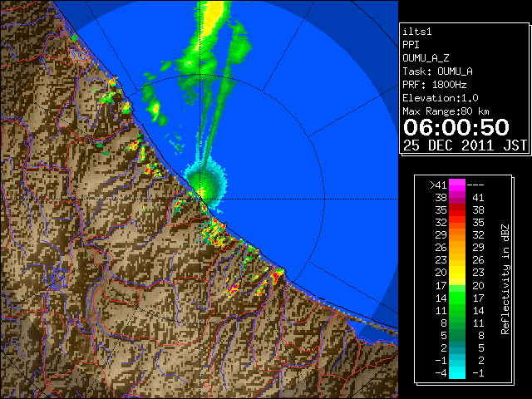Click the "OUMU_A_Z" product name
The image size is (532, 399).
coord(426,58)
